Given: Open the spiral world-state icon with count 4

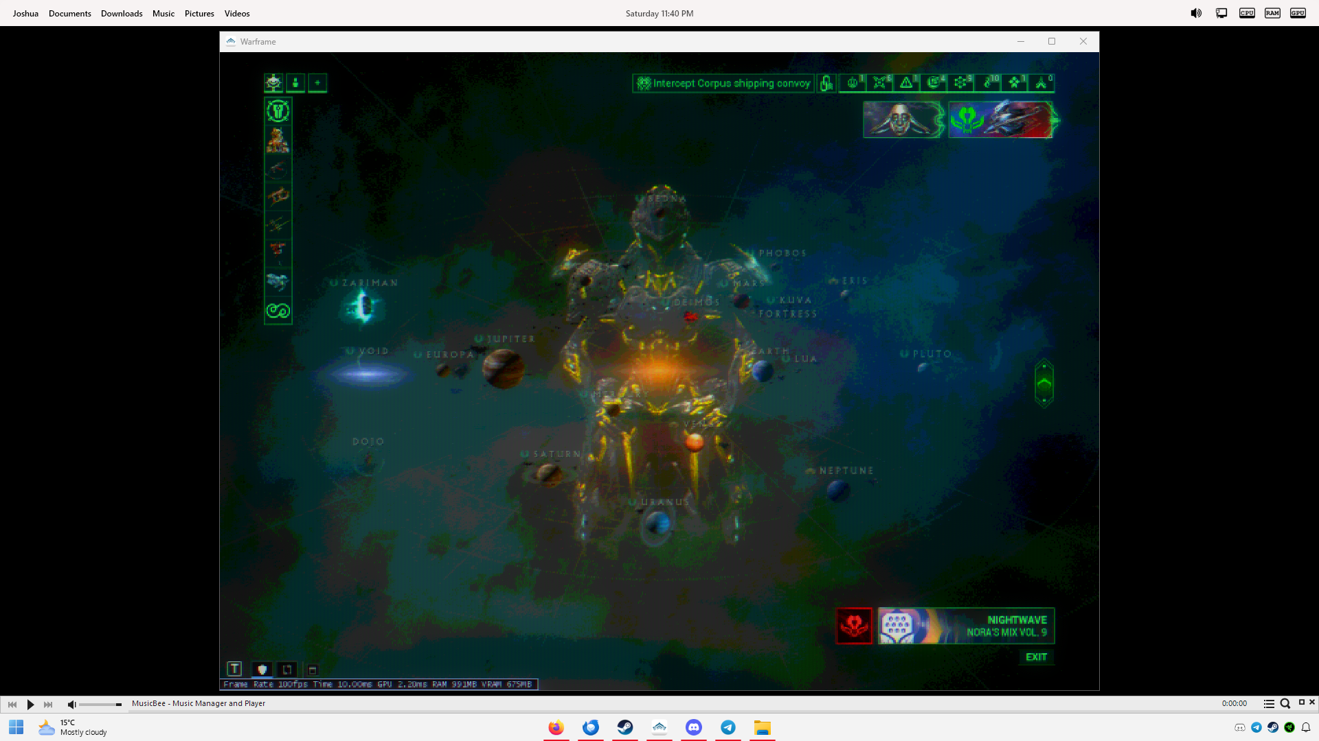Looking at the screenshot, I should [934, 84].
